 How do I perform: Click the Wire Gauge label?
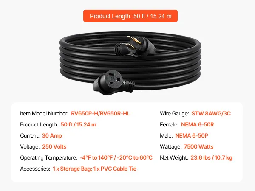(174, 113)
